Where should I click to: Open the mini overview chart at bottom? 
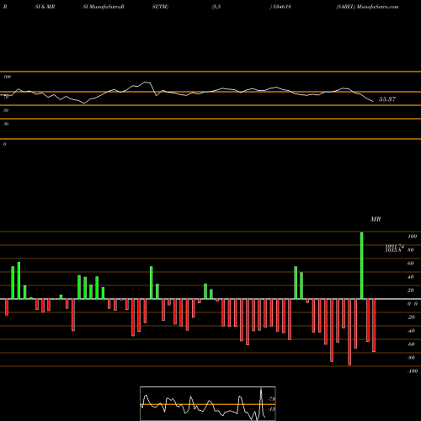(208, 403)
